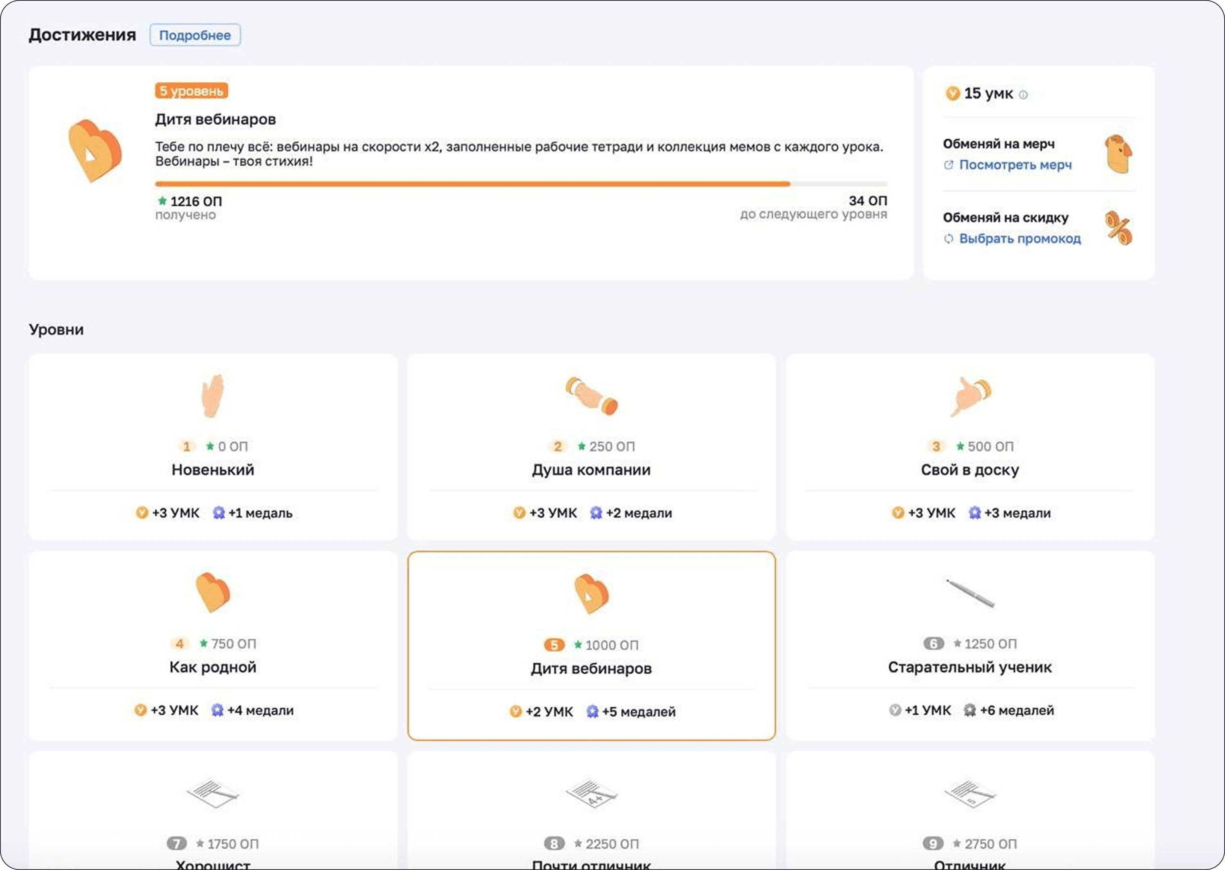Click the percent discount icon
The height and width of the screenshot is (870, 1225).
(1118, 228)
